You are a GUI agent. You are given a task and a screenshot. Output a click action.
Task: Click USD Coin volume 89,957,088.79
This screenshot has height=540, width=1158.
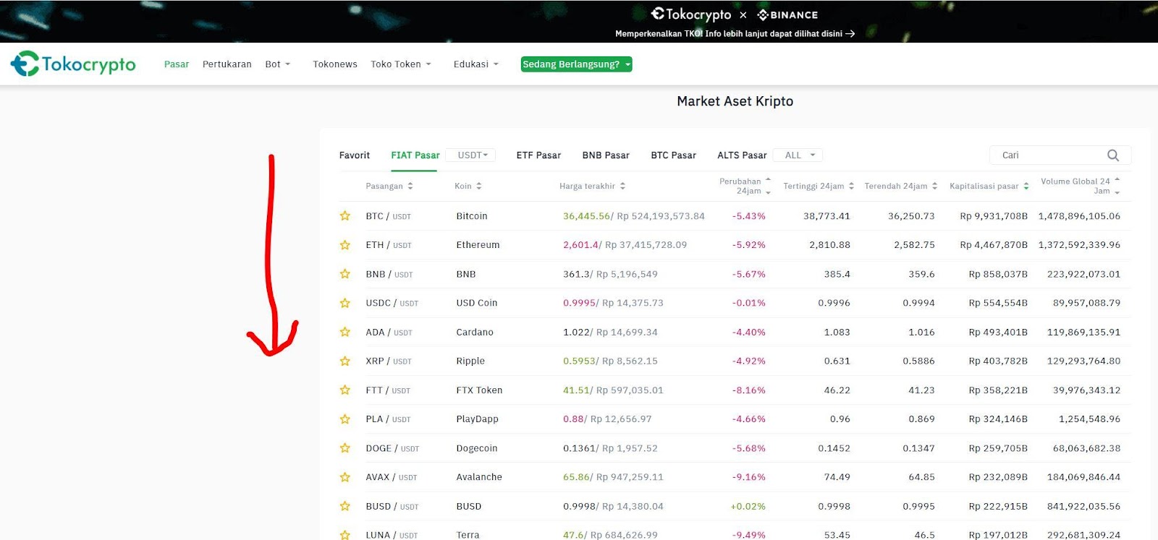coord(1086,303)
